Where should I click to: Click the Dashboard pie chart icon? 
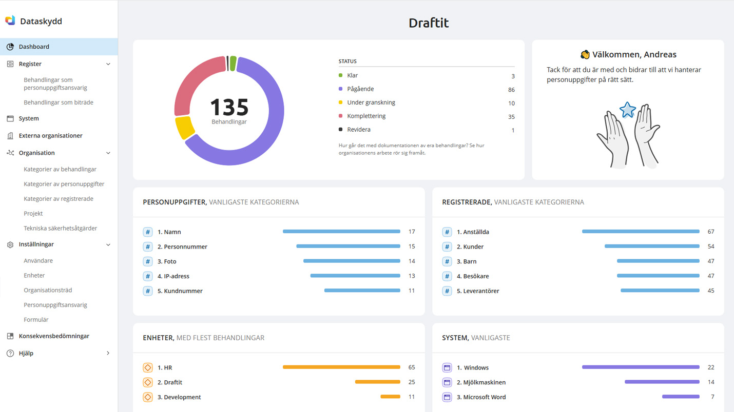tap(10, 47)
